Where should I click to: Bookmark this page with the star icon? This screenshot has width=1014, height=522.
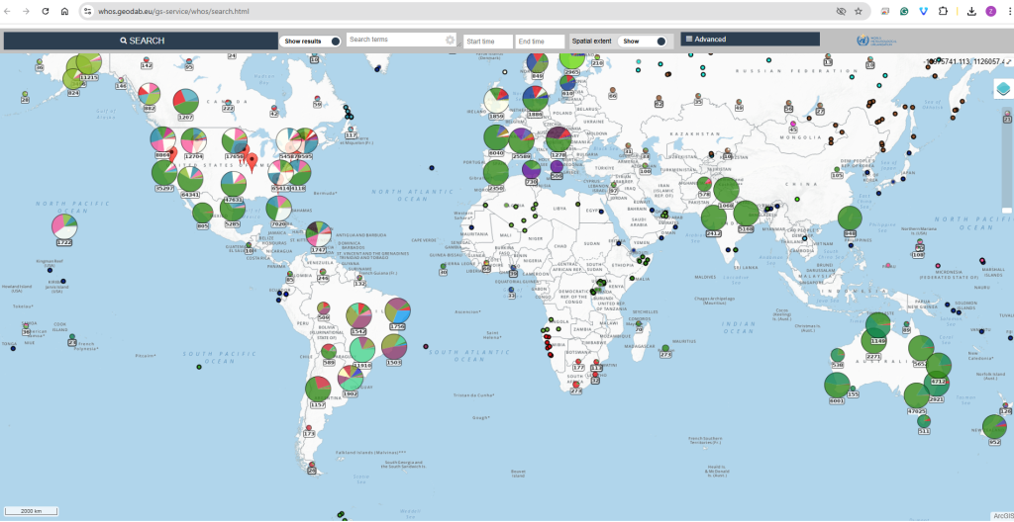(x=859, y=11)
